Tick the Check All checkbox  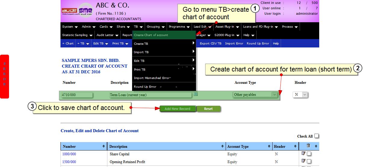pyautogui.click(x=317, y=136)
